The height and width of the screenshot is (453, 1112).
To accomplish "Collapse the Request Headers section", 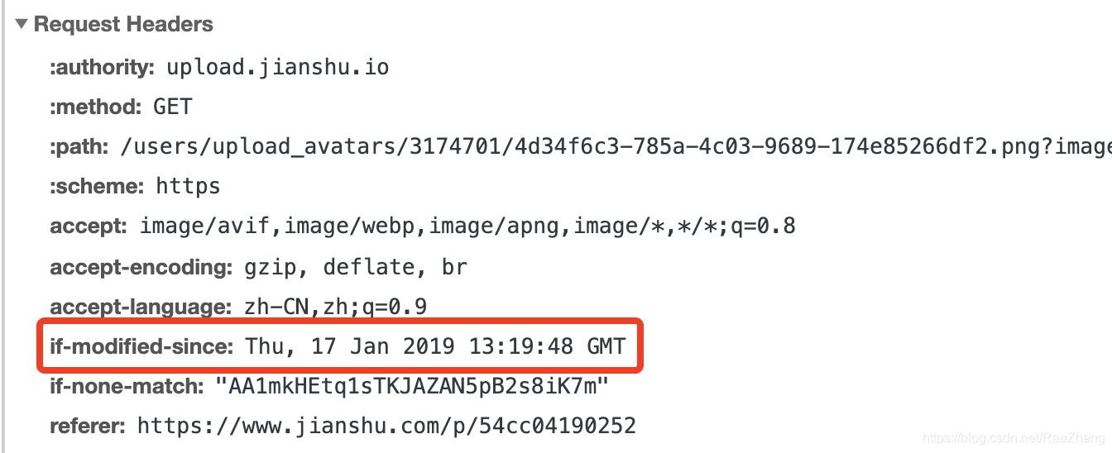I will (22, 26).
